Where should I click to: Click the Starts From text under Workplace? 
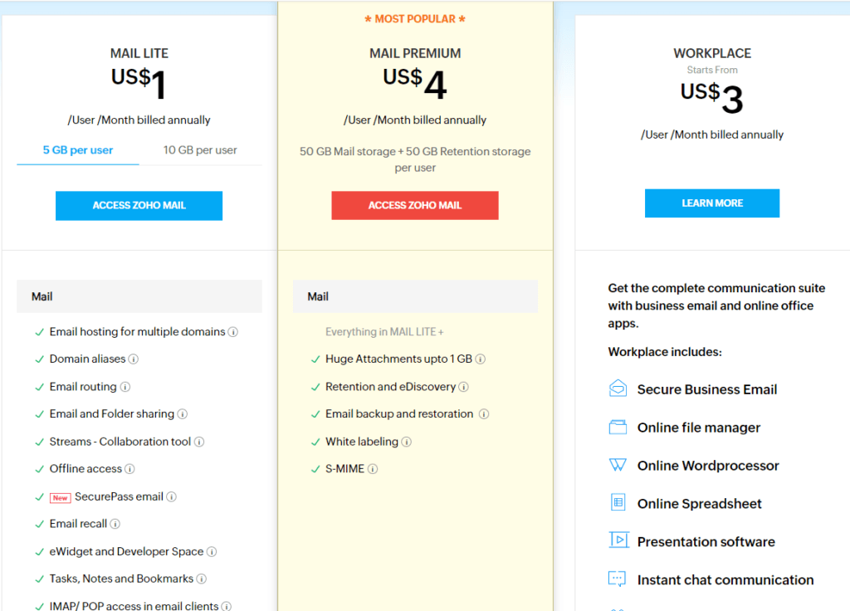(712, 70)
